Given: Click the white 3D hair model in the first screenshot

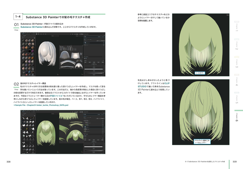Looking at the screenshot, I should pyautogui.click(x=47, y=53).
